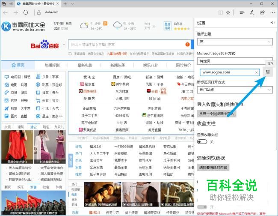
Task: Click the 星座运势 horoscope badge
Action: [167, 26]
